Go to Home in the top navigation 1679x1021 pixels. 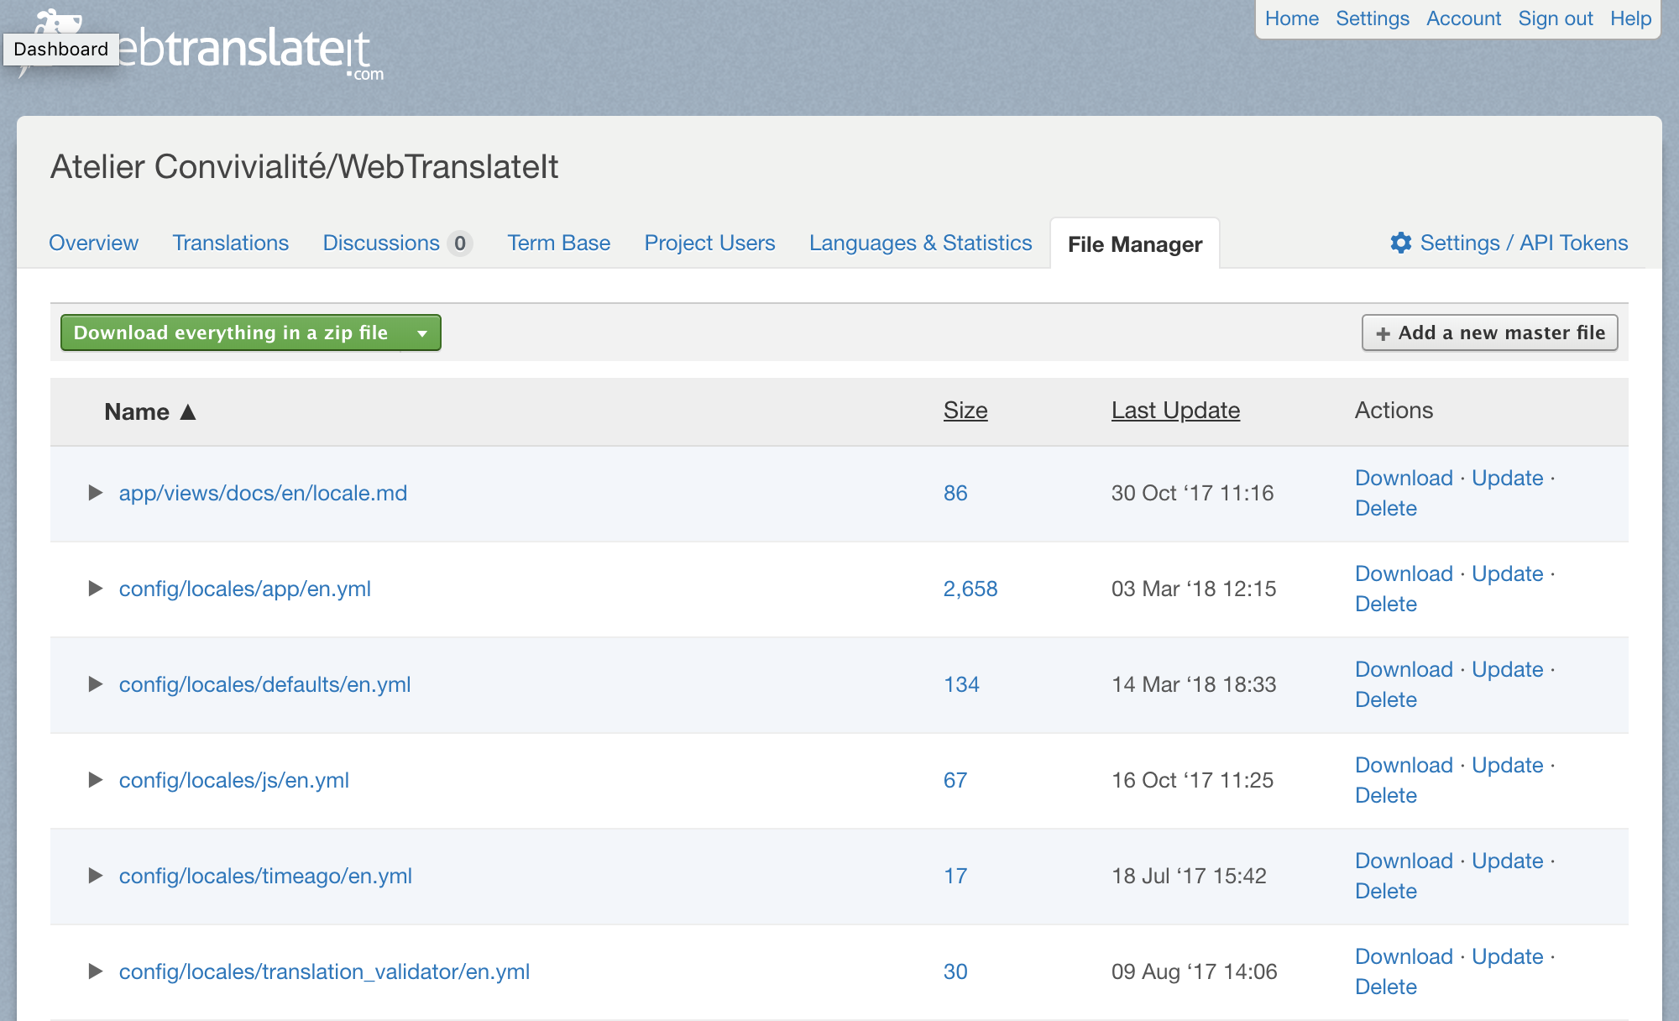pyautogui.click(x=1291, y=18)
